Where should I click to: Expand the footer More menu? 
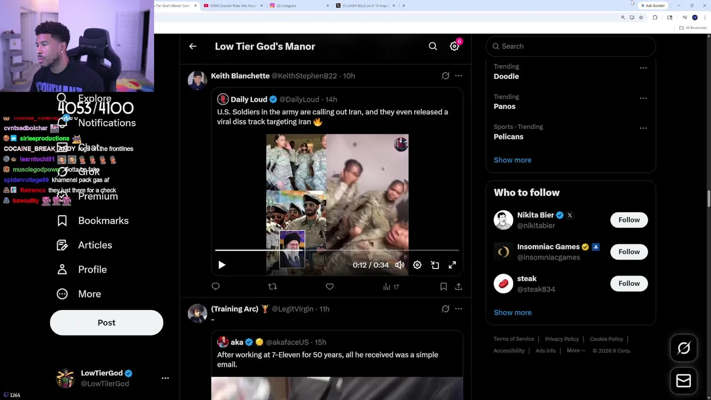click(576, 351)
